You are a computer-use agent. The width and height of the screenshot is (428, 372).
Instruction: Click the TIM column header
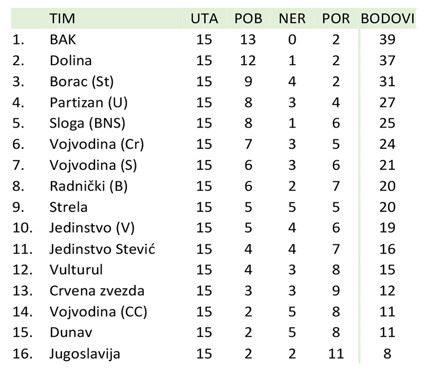click(x=62, y=19)
